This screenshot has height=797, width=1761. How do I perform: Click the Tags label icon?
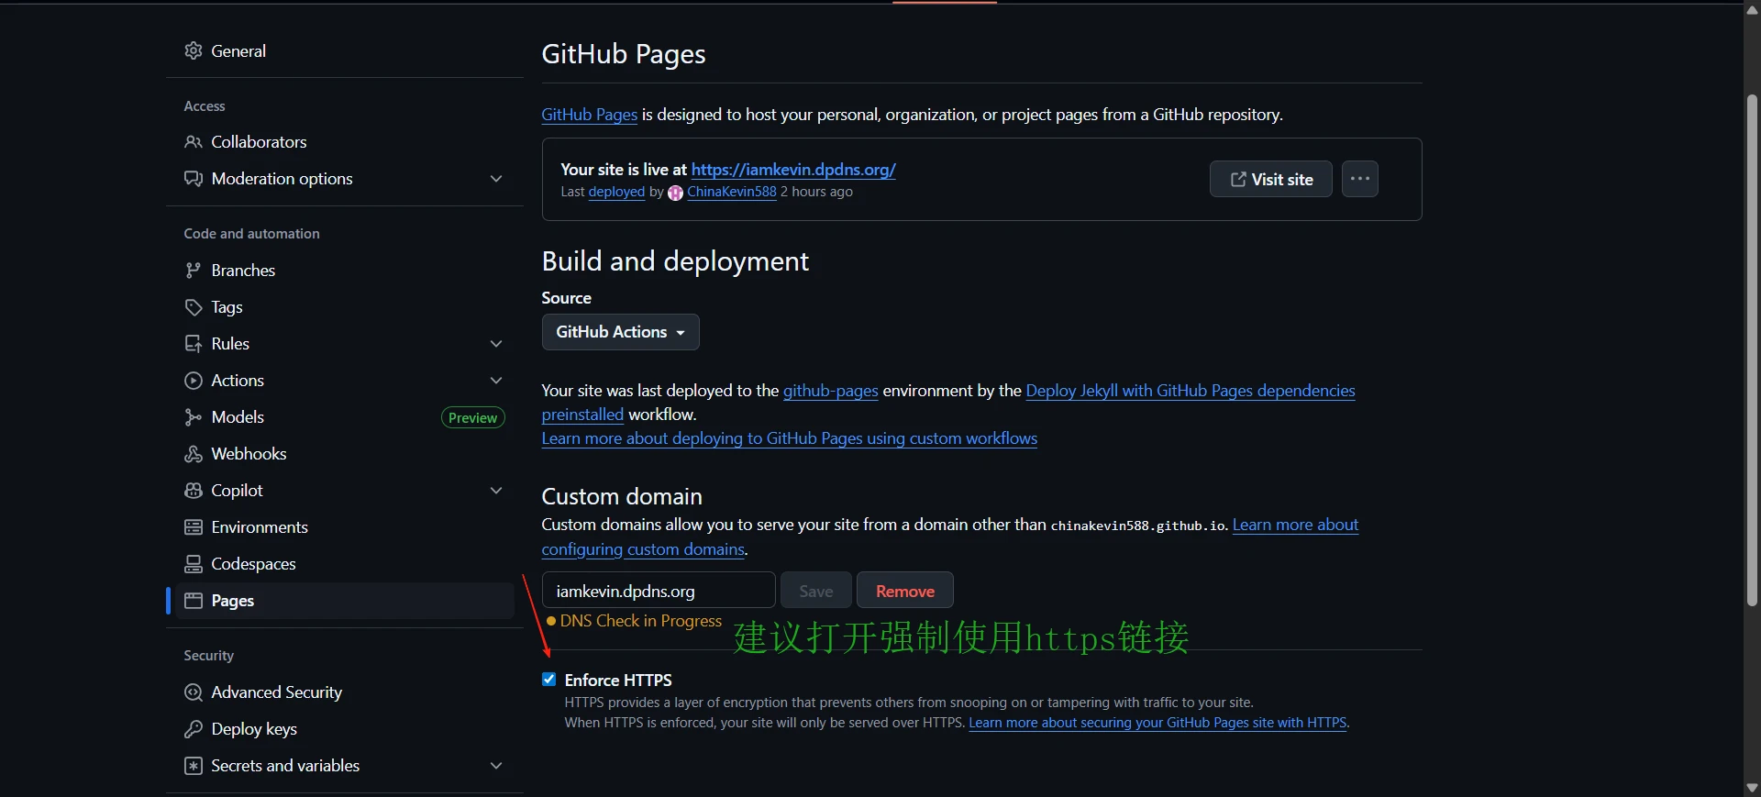[x=193, y=307]
